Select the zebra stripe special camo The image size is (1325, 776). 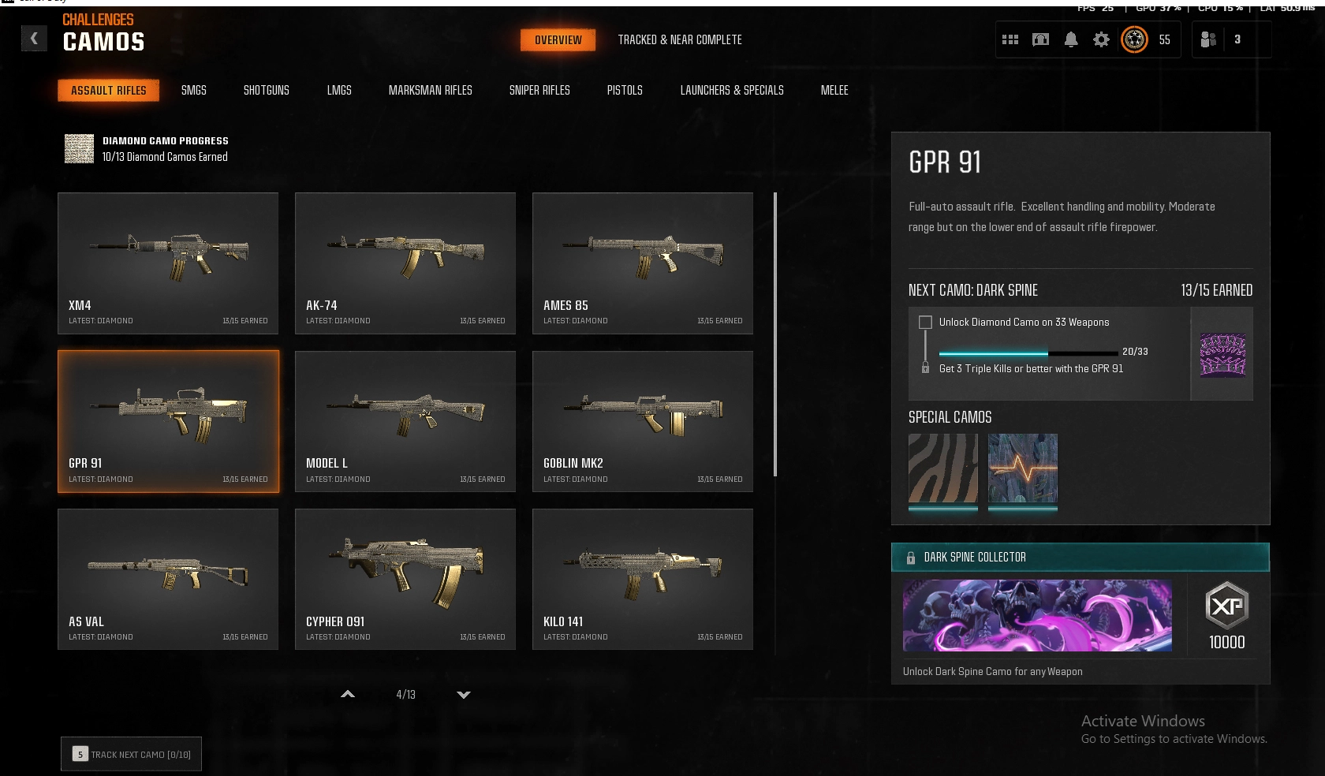tap(943, 468)
